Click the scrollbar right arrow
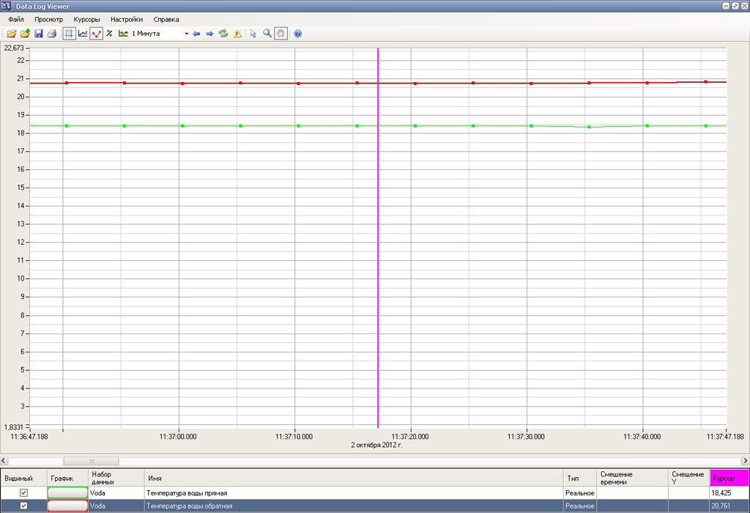The width and height of the screenshot is (750, 513). pos(745,461)
